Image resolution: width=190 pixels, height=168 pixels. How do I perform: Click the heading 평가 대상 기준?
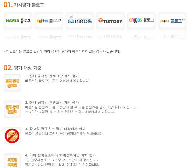click(28, 68)
